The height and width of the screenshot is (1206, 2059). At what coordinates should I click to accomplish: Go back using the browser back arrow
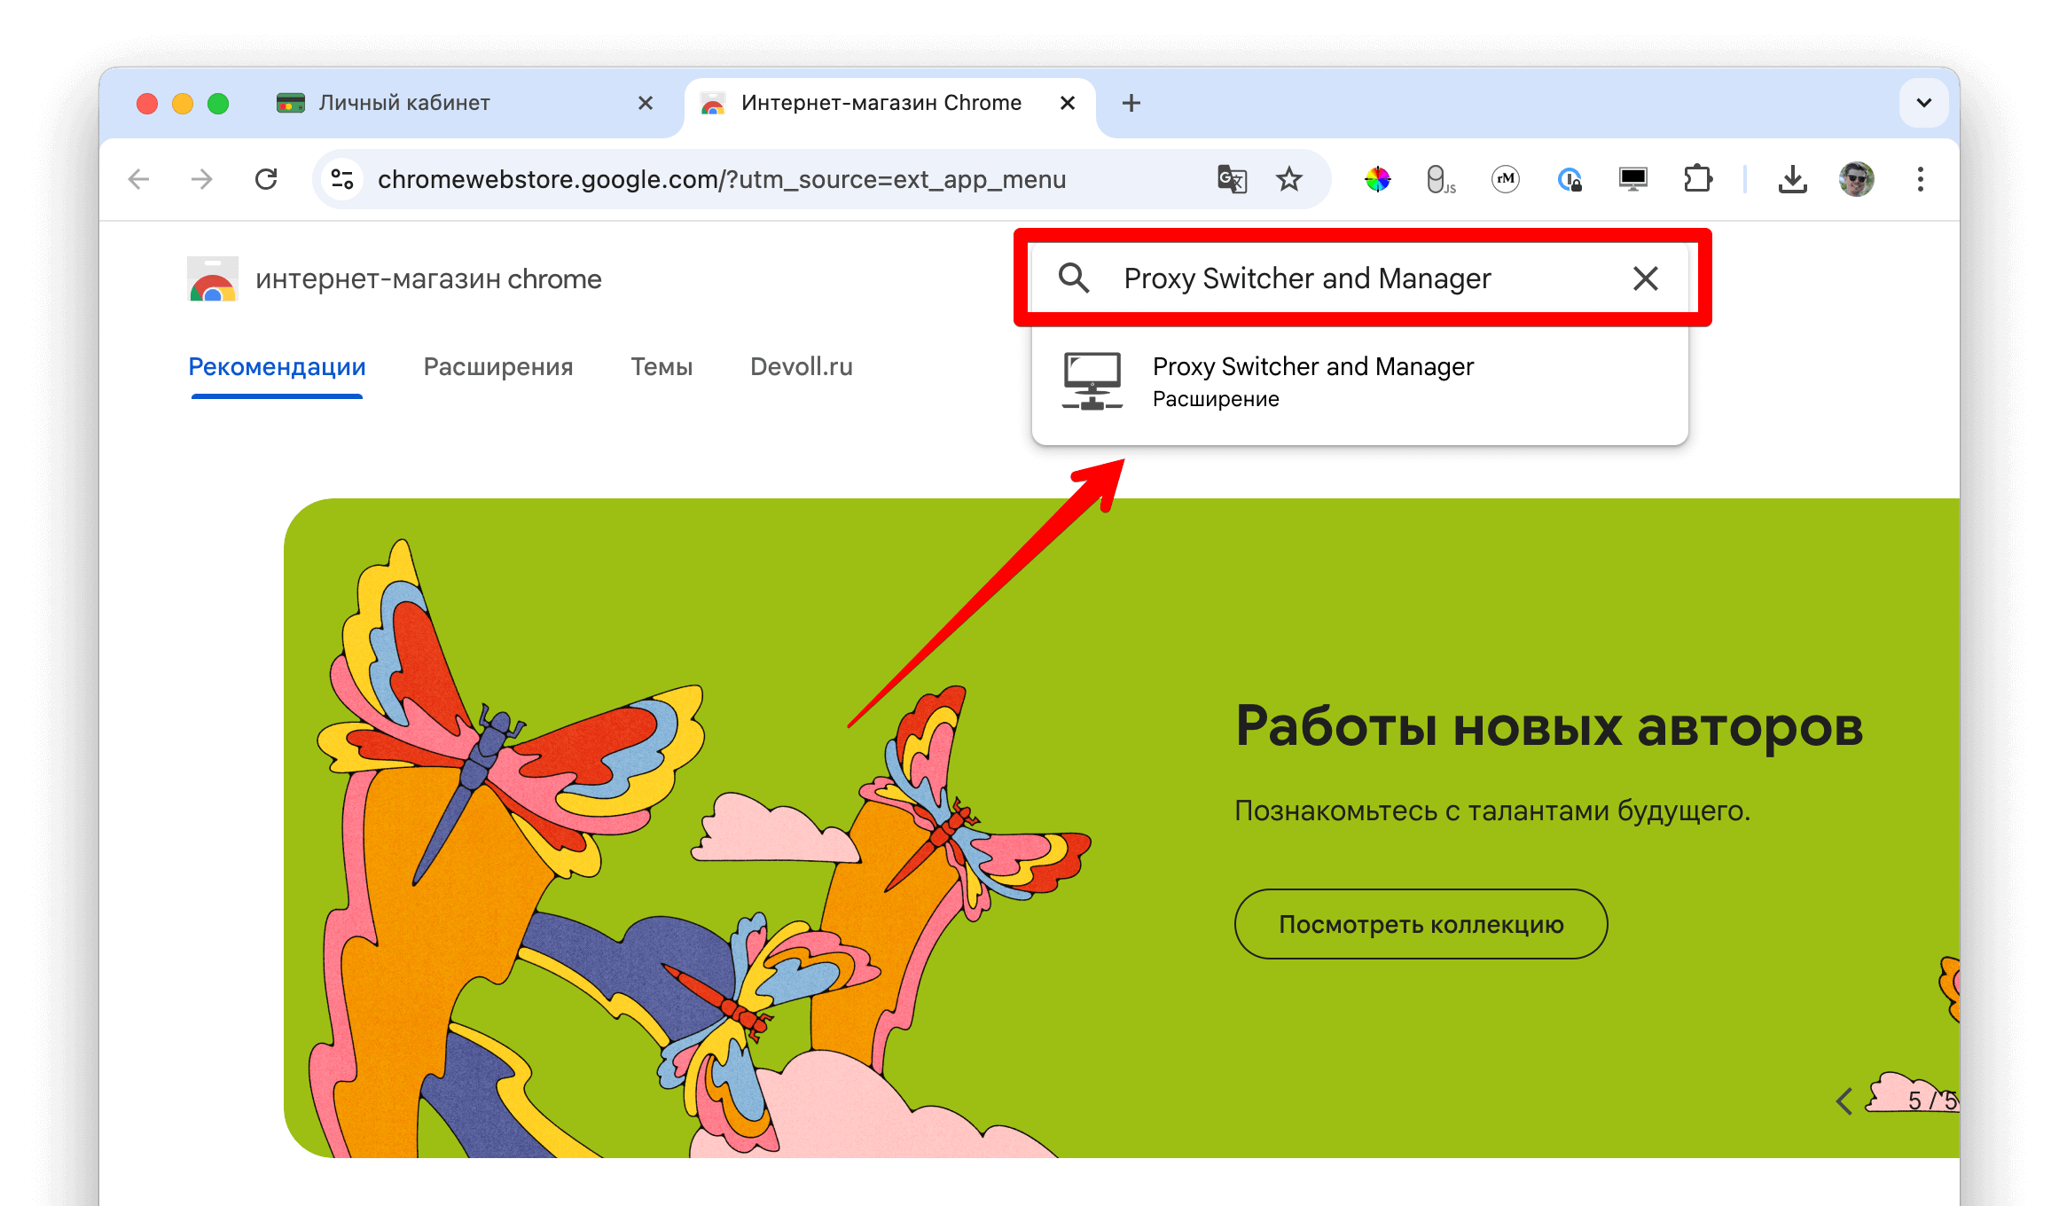[139, 180]
